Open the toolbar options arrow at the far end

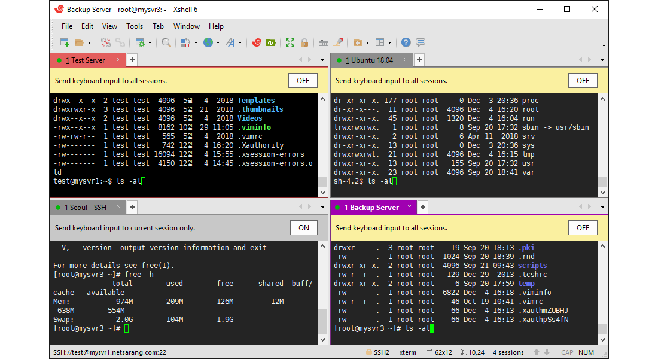(x=604, y=45)
